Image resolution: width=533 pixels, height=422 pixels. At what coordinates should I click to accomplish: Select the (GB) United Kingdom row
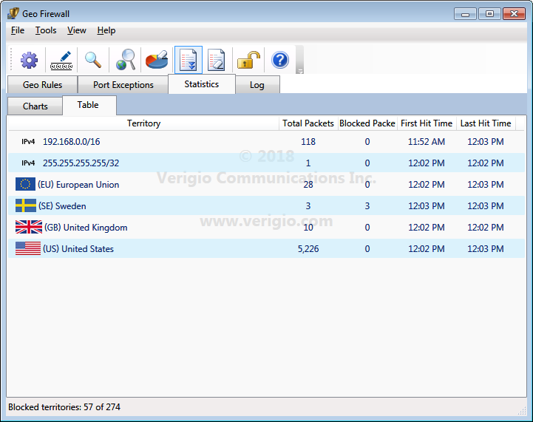(266, 228)
